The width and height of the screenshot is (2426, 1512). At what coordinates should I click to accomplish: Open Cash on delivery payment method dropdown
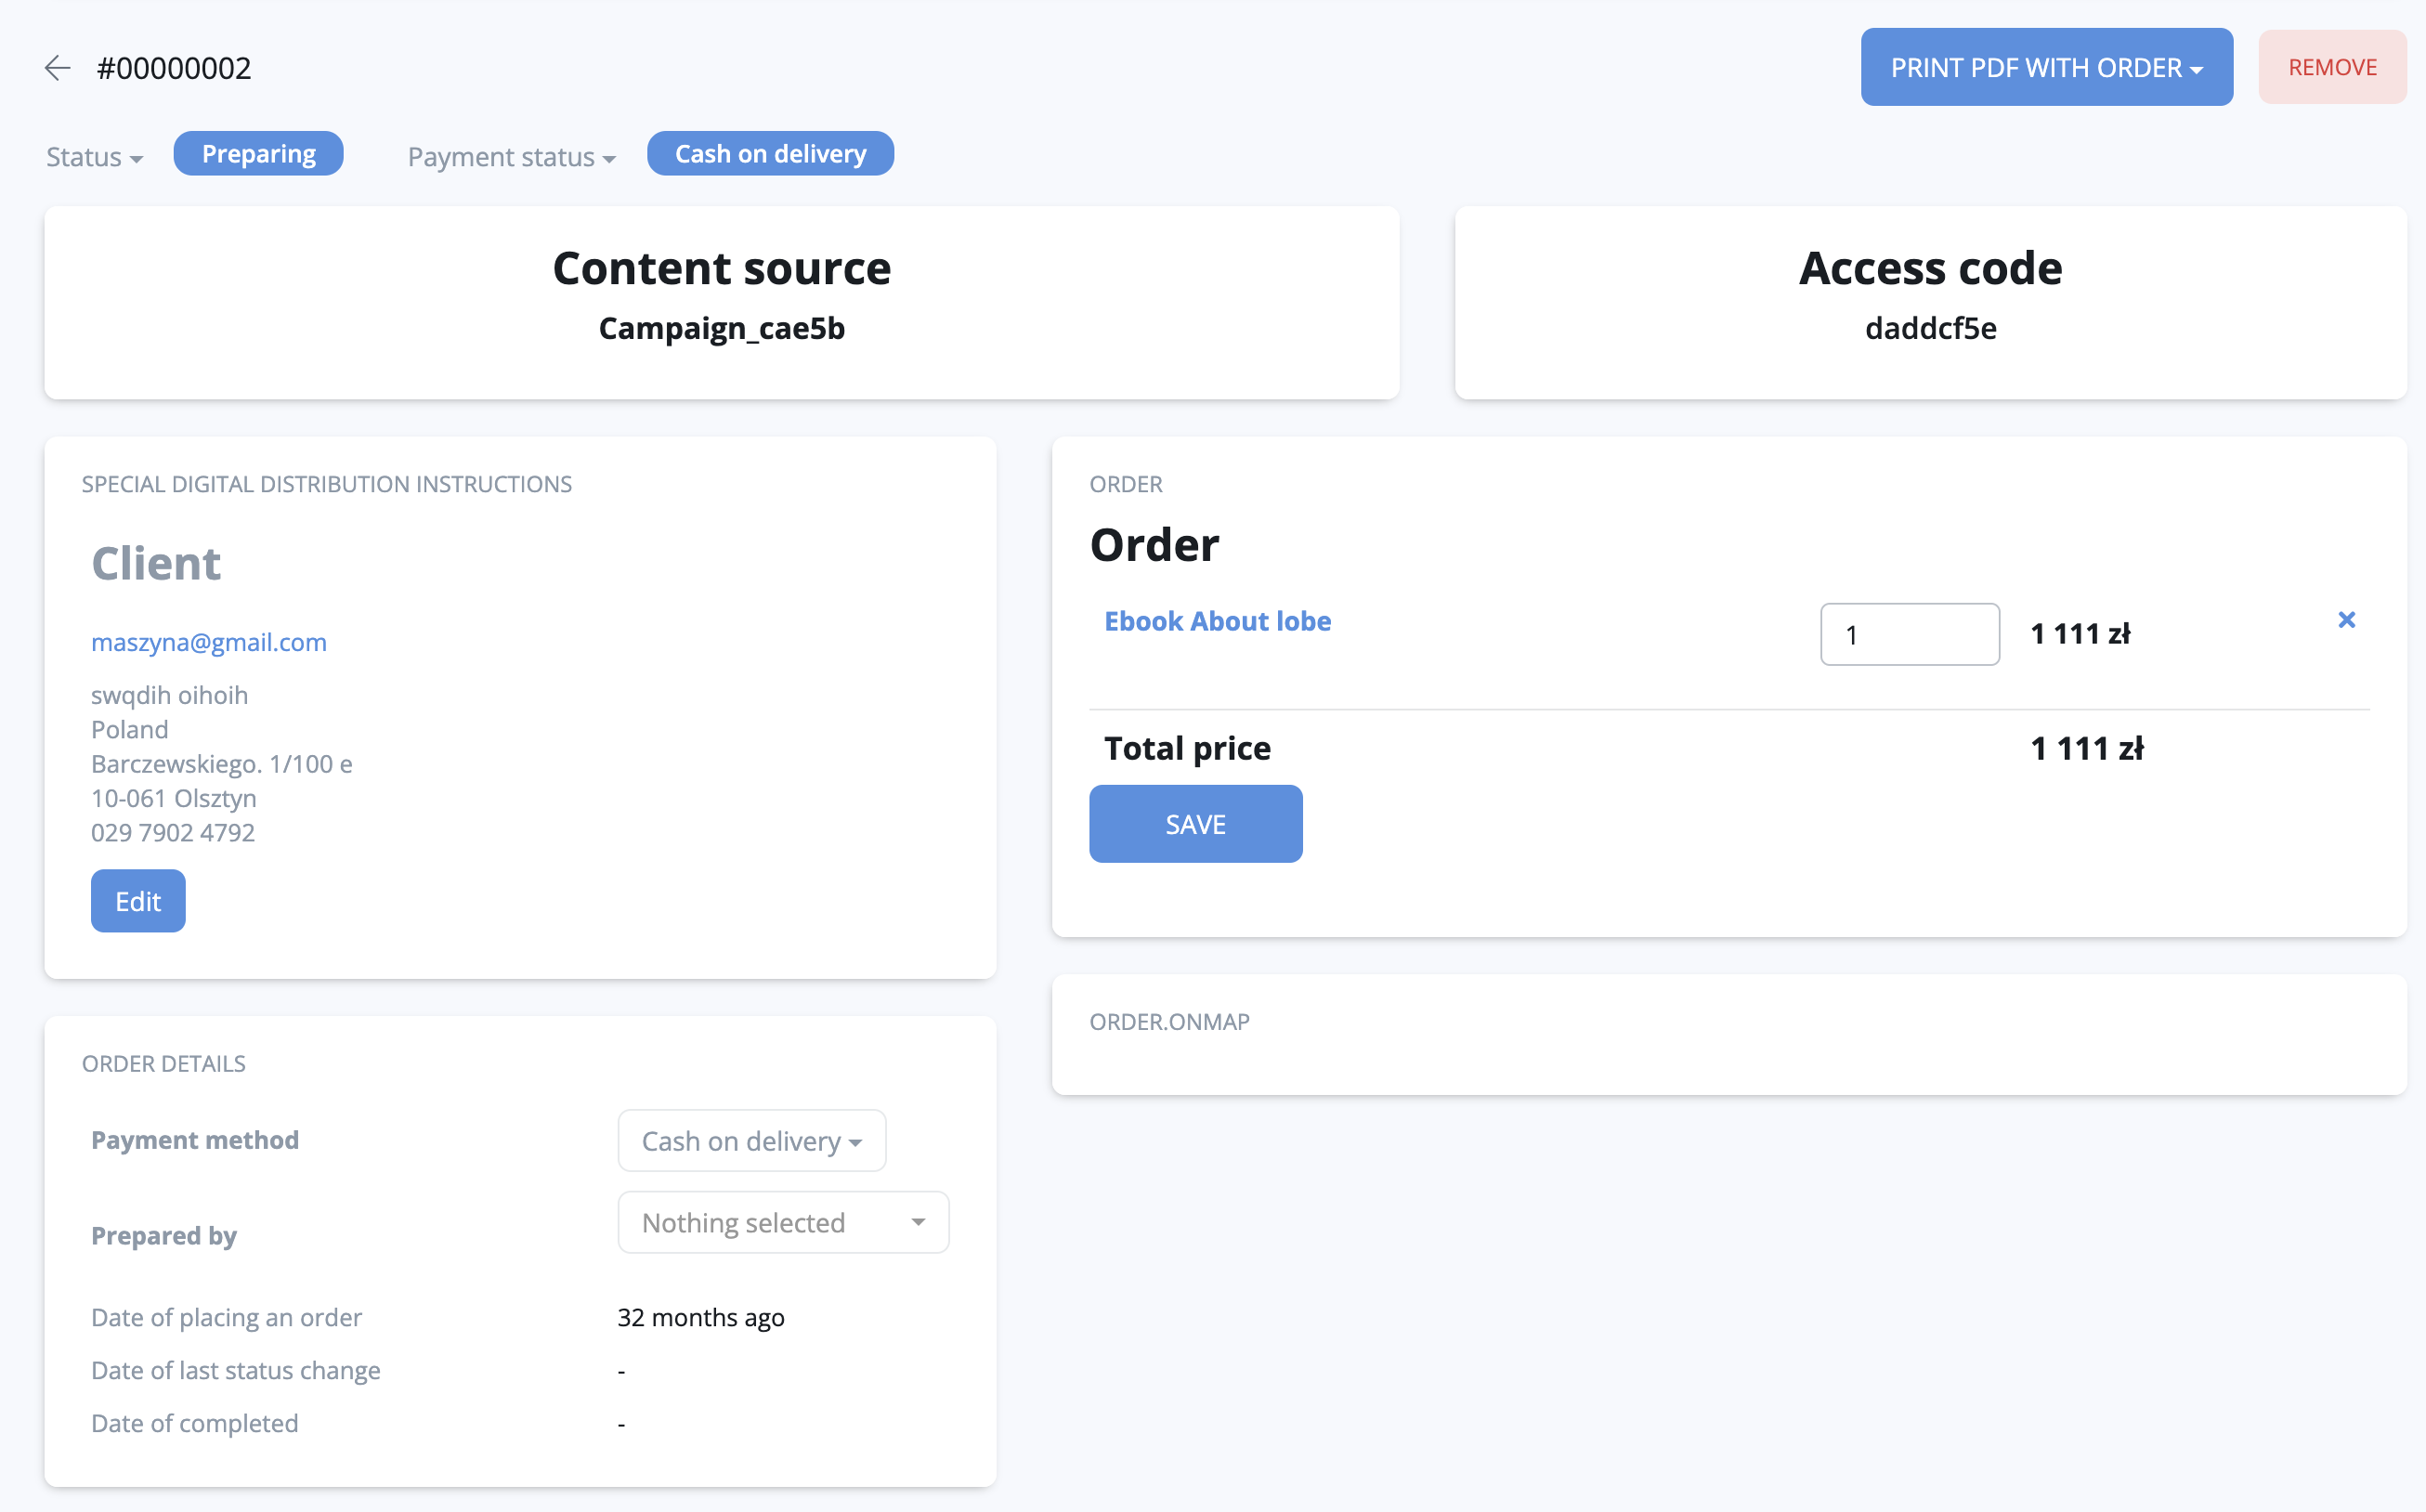[x=751, y=1140]
